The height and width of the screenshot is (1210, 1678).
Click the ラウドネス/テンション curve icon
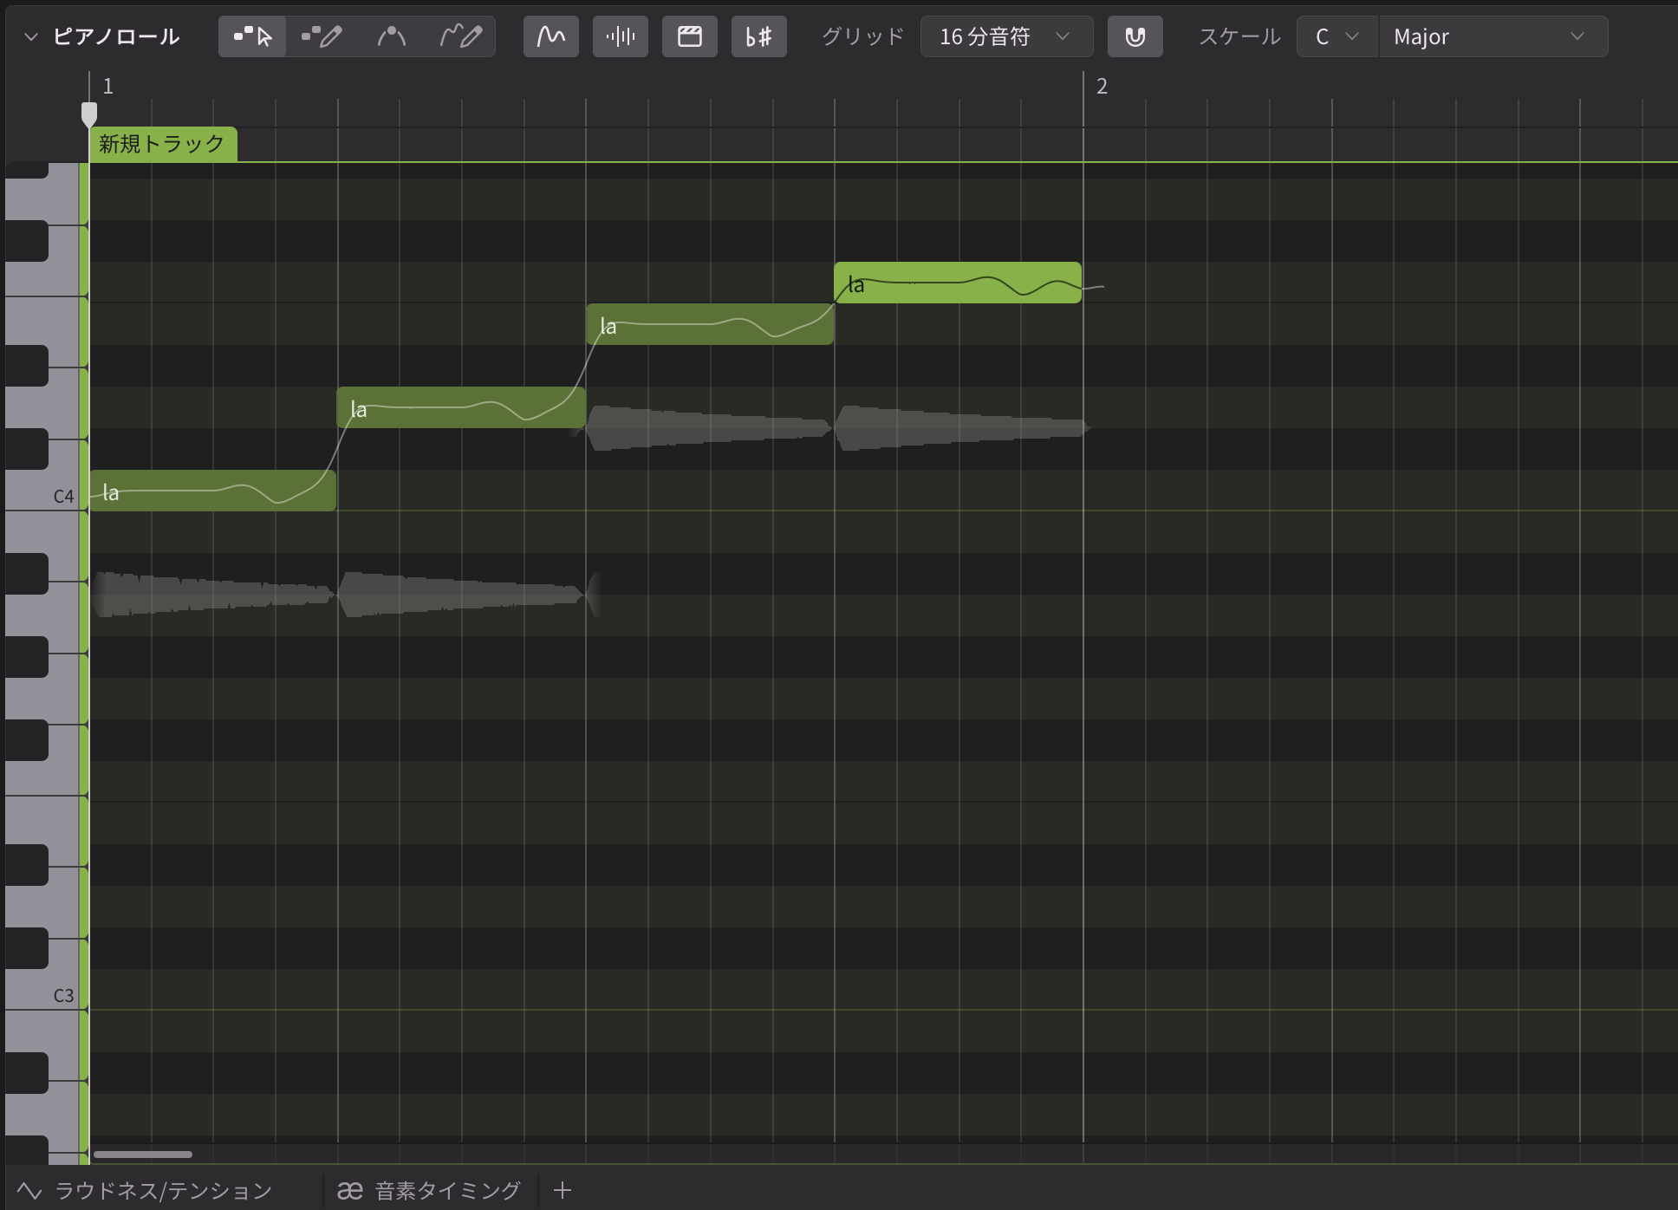[x=29, y=1190]
